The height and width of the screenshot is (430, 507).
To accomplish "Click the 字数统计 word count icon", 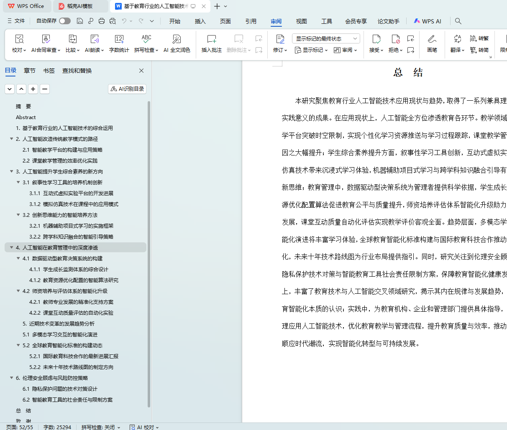I will point(119,39).
